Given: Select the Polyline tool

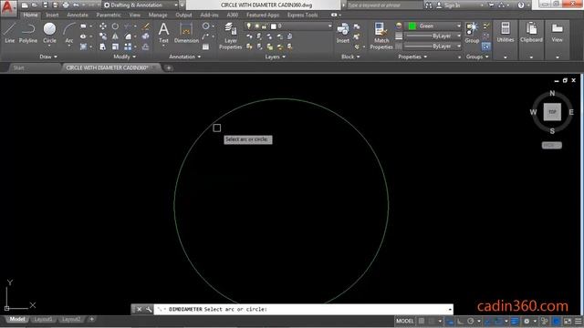Looking at the screenshot, I should [28, 33].
